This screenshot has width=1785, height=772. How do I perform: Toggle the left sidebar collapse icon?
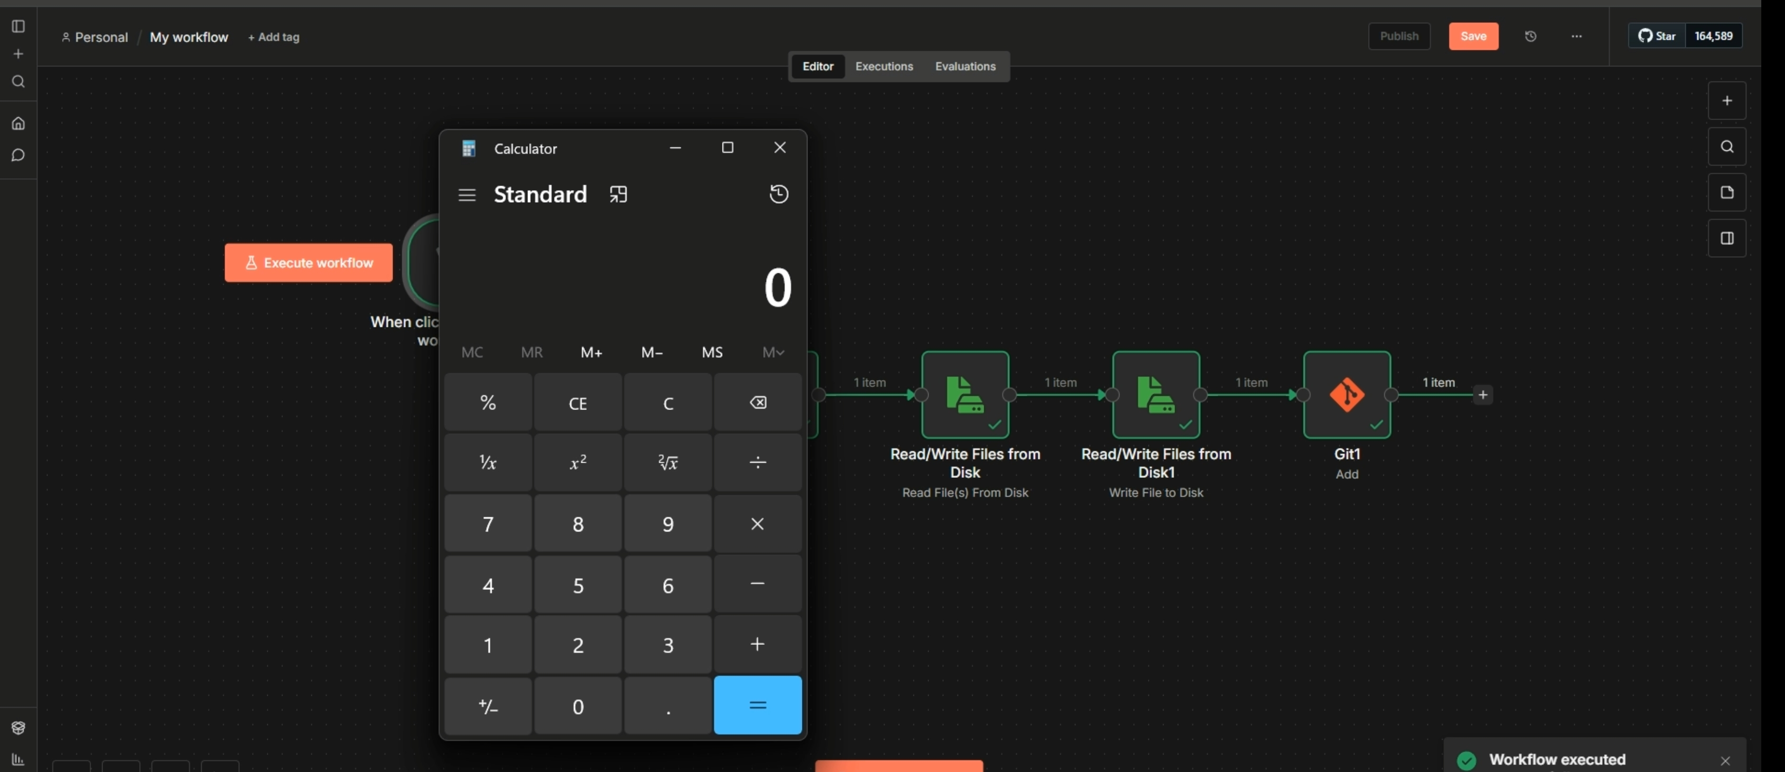coord(19,26)
